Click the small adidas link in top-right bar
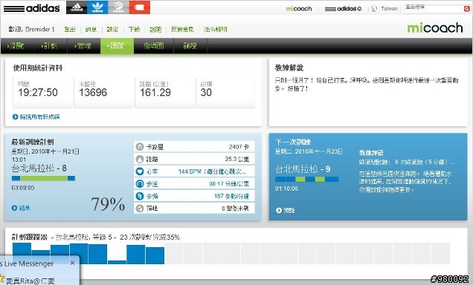This screenshot has height=285, width=473. point(343,9)
